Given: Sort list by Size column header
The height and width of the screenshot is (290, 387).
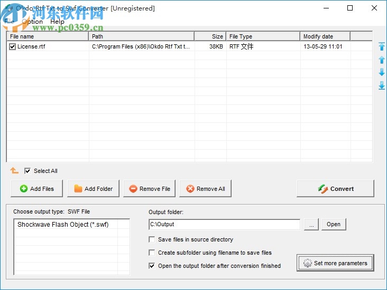Looking at the screenshot, I should 210,36.
